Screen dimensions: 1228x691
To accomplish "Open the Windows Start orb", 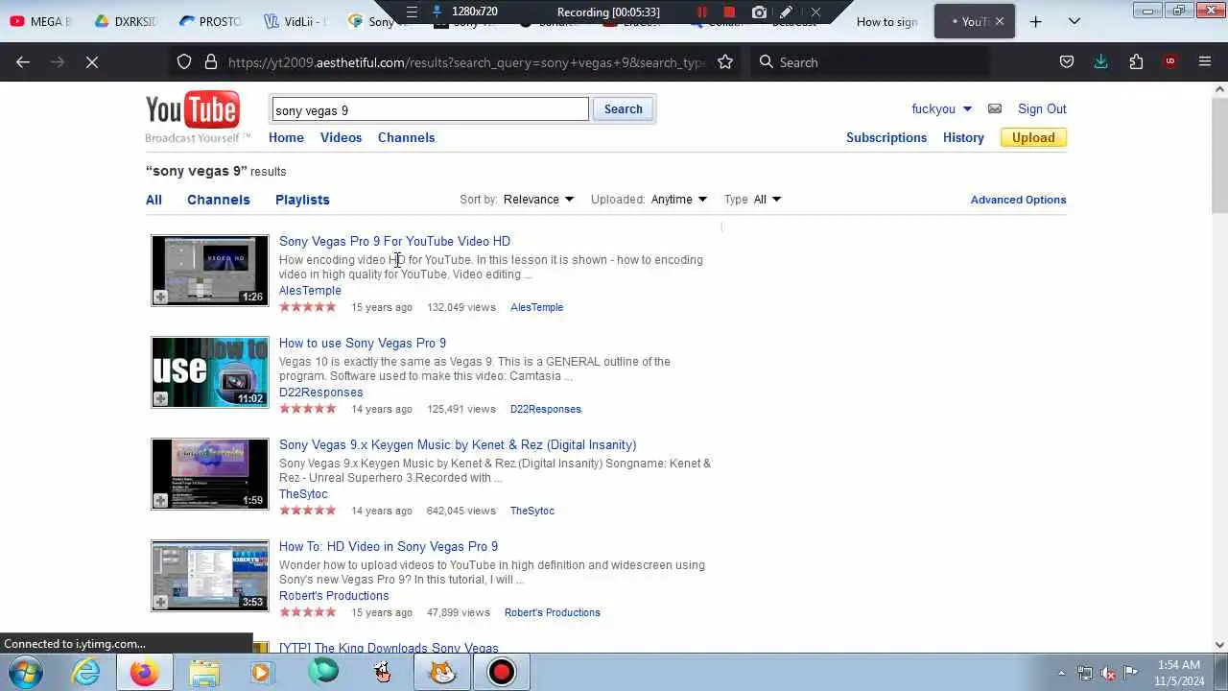I will 27,672.
